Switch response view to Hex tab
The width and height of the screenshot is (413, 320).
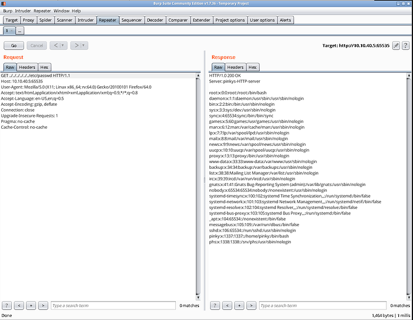tap(253, 67)
